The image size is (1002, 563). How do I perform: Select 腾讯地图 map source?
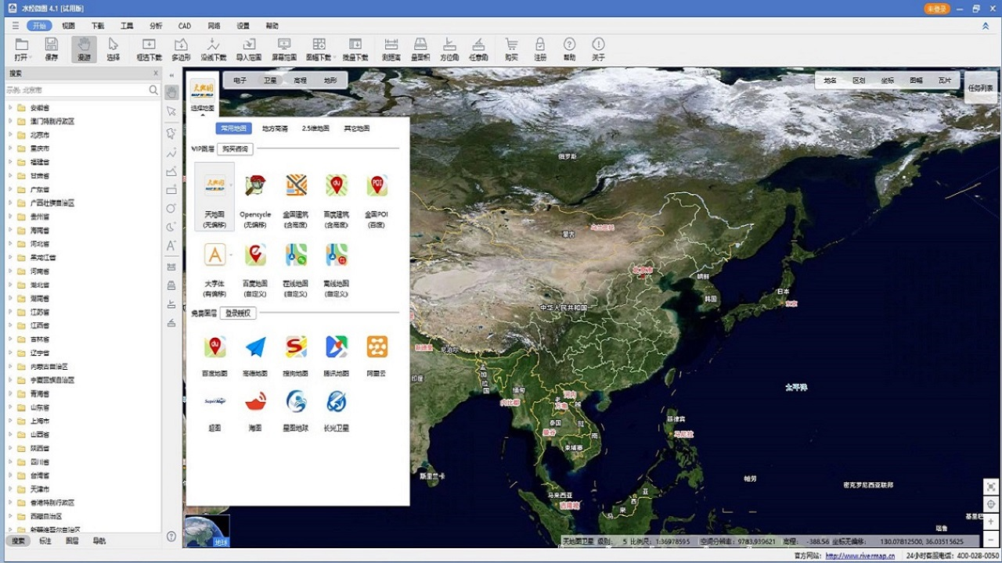tap(337, 346)
